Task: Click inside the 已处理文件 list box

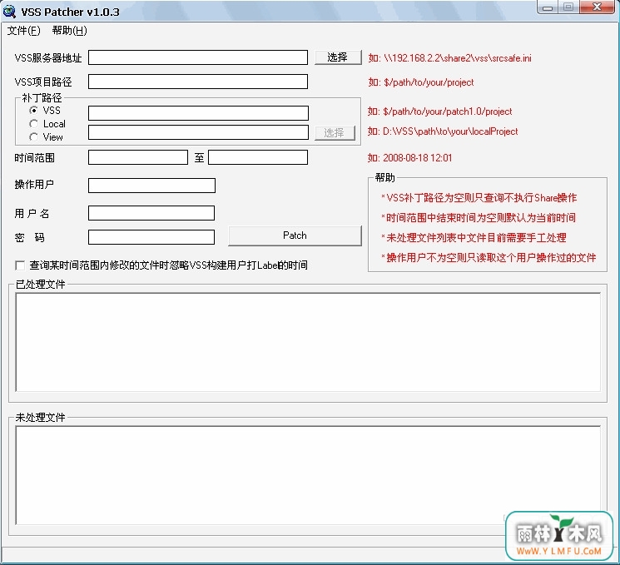Action: [308, 342]
